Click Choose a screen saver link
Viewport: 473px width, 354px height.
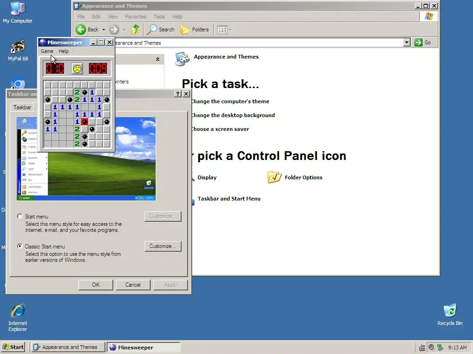[x=220, y=129]
